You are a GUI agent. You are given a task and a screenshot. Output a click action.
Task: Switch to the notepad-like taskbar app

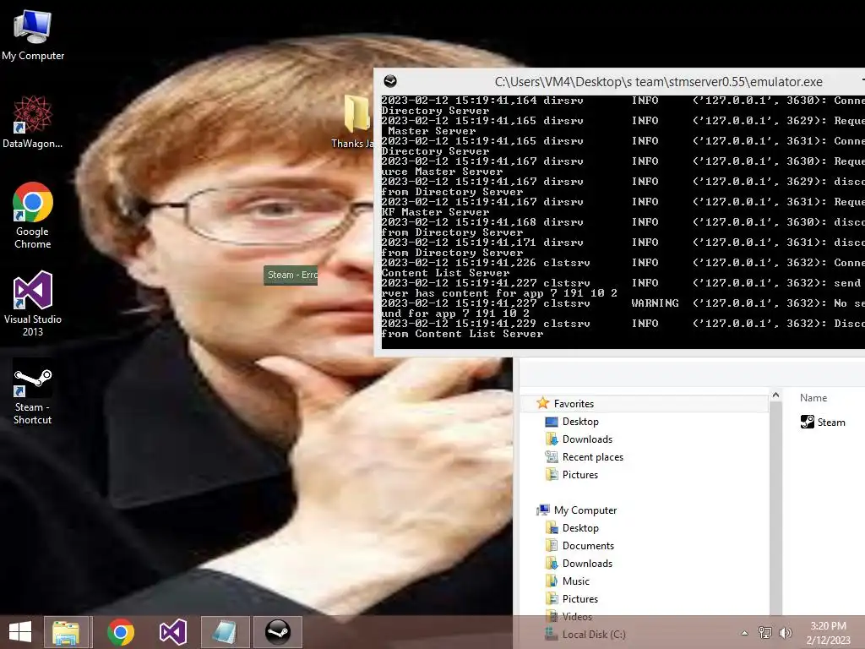coord(225,632)
